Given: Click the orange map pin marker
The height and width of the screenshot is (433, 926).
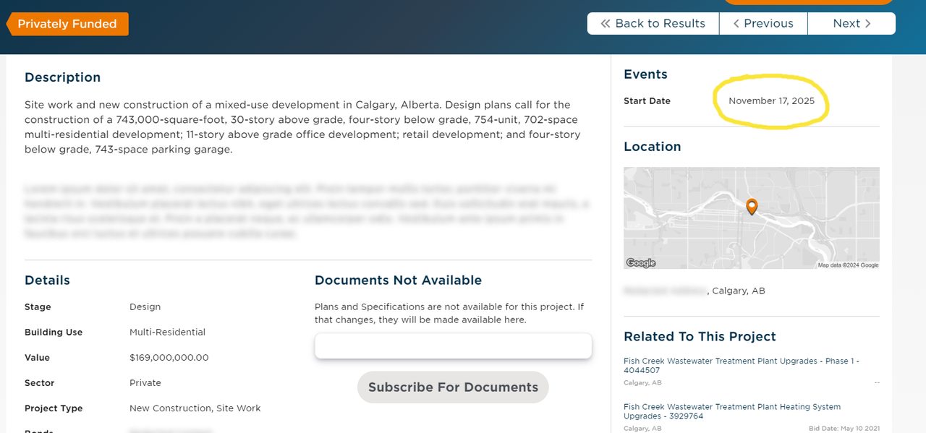Looking at the screenshot, I should coord(752,207).
